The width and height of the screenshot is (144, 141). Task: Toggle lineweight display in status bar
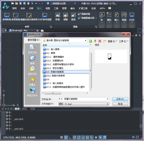point(96,137)
